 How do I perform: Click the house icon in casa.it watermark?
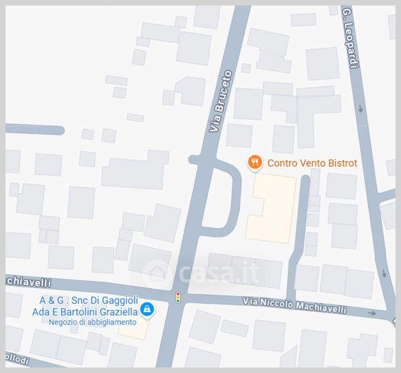pos(156,274)
